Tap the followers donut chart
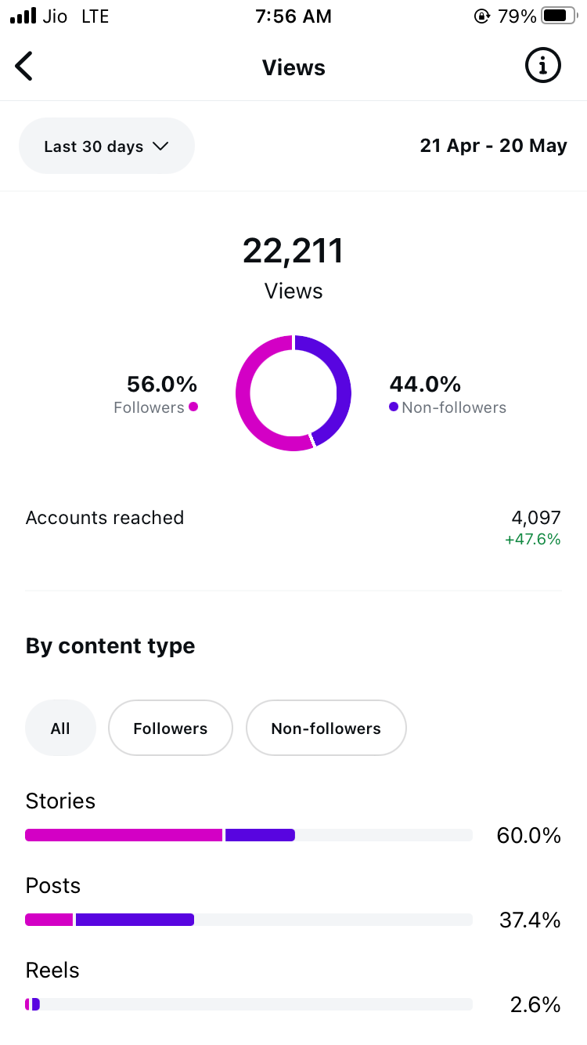This screenshot has width=587, height=1045. 293,393
